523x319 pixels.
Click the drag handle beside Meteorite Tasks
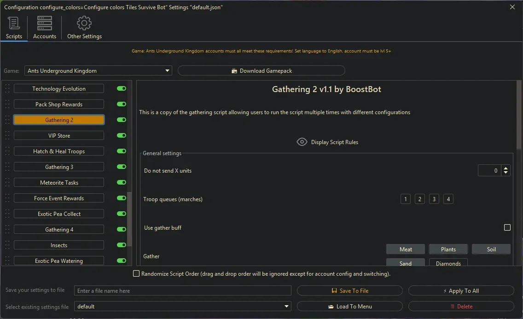click(x=7, y=183)
